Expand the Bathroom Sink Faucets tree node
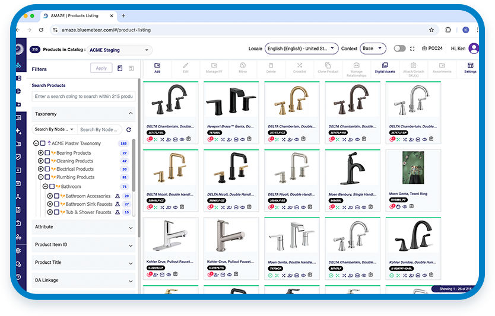495x316 pixels. pos(50,204)
